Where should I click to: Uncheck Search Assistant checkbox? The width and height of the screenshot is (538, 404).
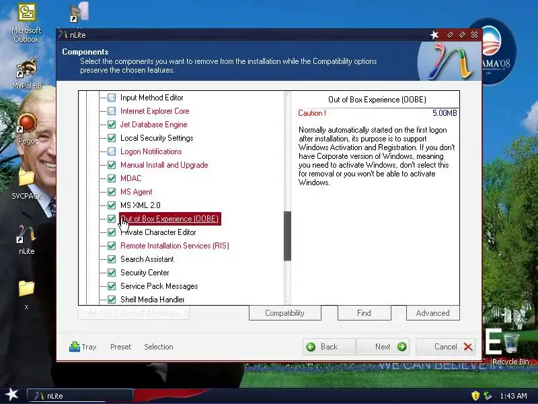112,259
